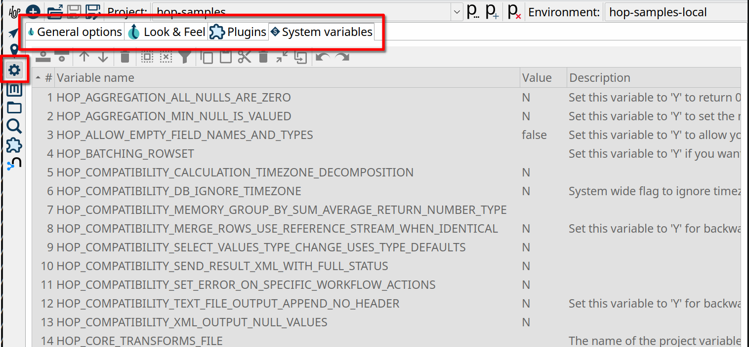
Task: Select the HOP_BATCHING_ROWSET variable row
Action: pyautogui.click(x=125, y=154)
